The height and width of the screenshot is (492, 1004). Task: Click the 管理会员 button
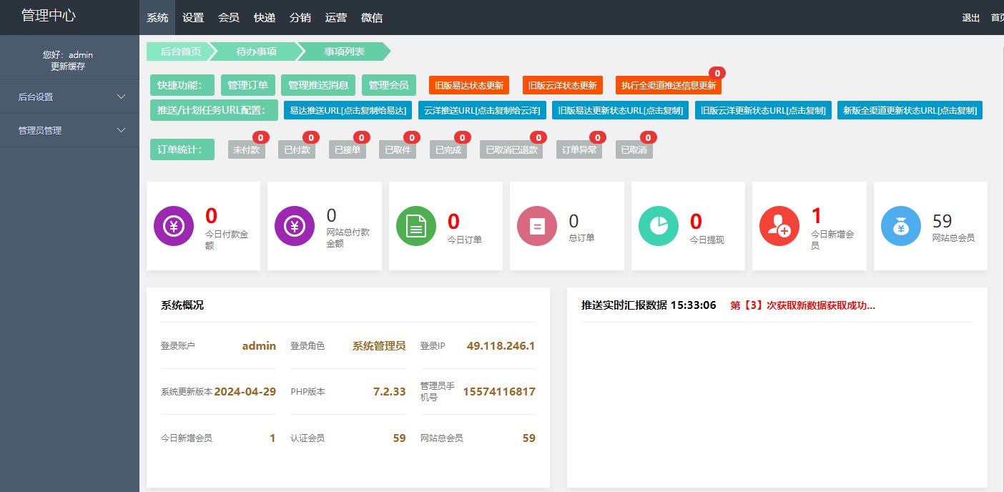click(x=388, y=84)
